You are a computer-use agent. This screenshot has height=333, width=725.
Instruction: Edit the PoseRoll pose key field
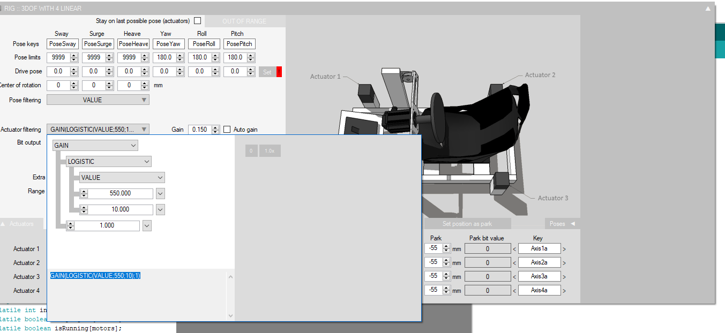click(205, 44)
